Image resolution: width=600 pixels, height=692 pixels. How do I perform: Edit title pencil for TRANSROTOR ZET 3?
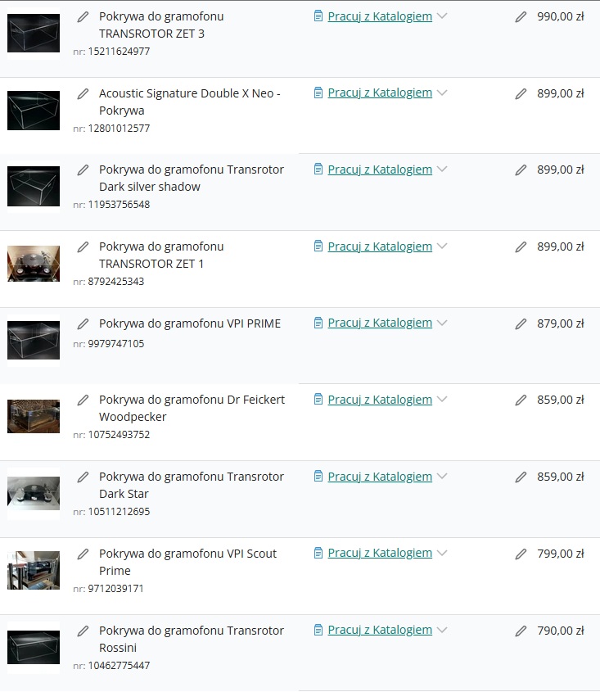coord(83,17)
